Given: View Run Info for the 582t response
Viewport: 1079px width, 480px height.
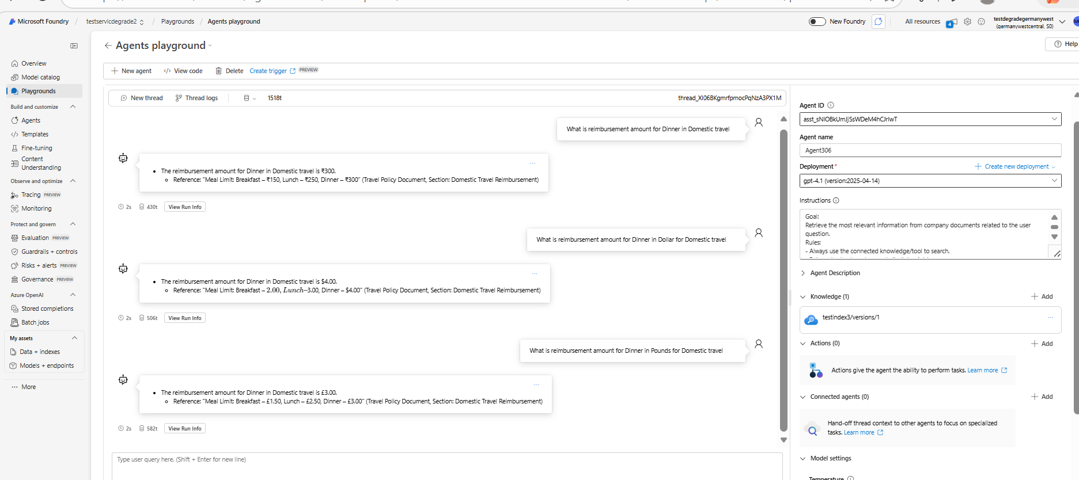Looking at the screenshot, I should click(x=185, y=429).
